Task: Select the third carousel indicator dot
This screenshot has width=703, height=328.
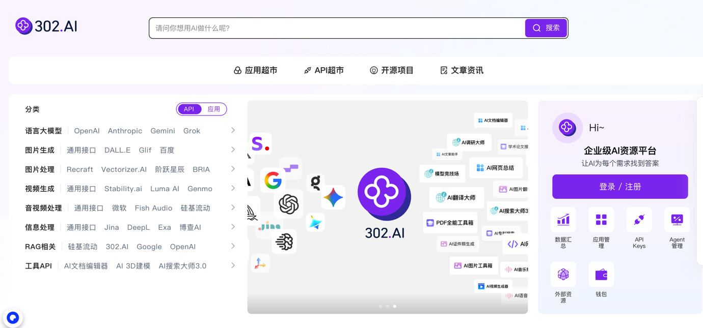Action: tap(395, 306)
